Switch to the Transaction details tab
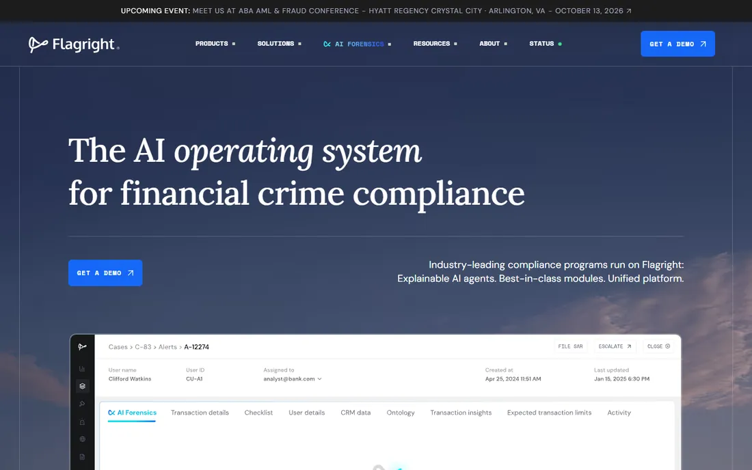The height and width of the screenshot is (470, 752). (x=200, y=413)
